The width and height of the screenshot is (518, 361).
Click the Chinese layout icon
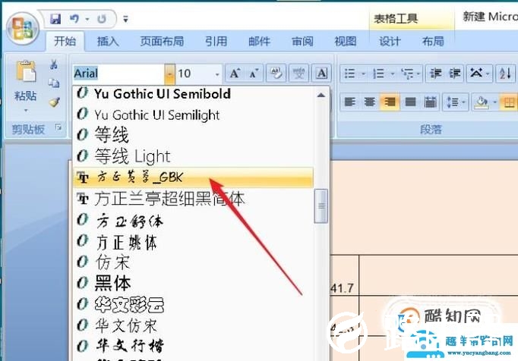tap(478, 74)
